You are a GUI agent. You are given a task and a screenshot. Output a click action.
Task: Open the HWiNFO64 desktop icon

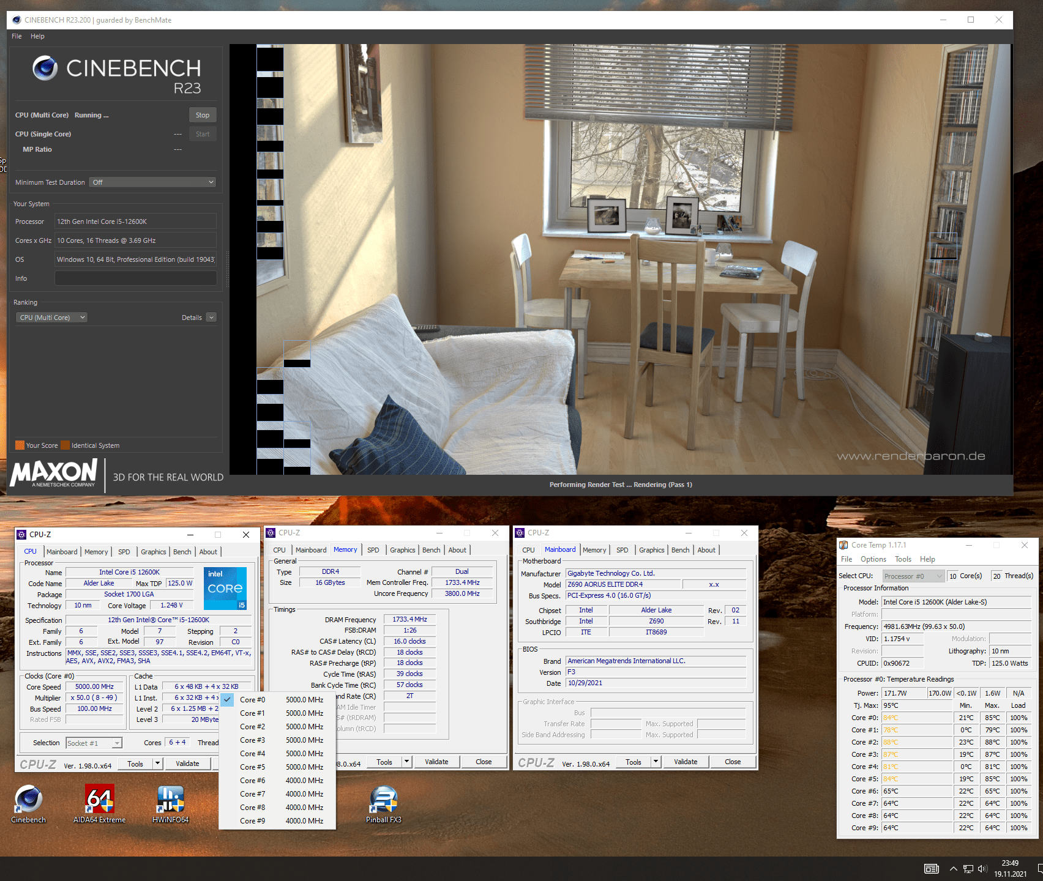[170, 804]
